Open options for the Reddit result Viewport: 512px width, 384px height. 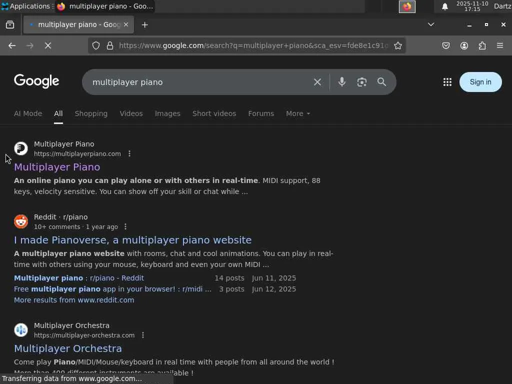[x=125, y=226]
